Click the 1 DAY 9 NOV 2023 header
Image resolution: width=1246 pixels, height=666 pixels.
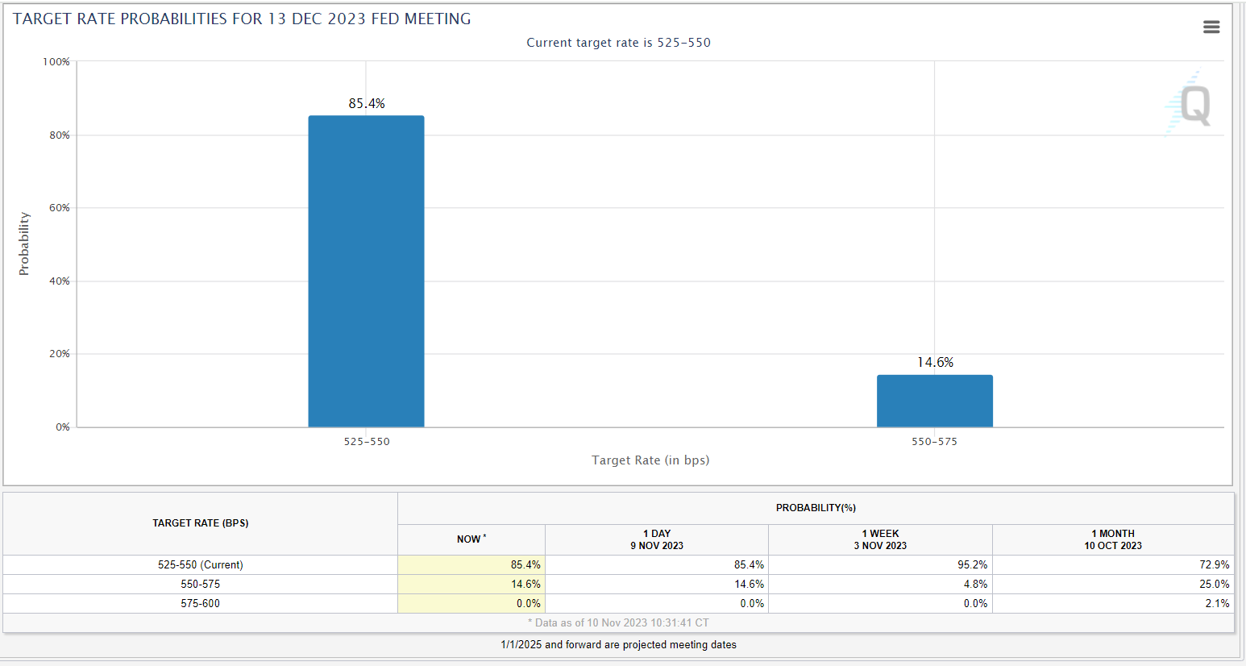pyautogui.click(x=656, y=539)
